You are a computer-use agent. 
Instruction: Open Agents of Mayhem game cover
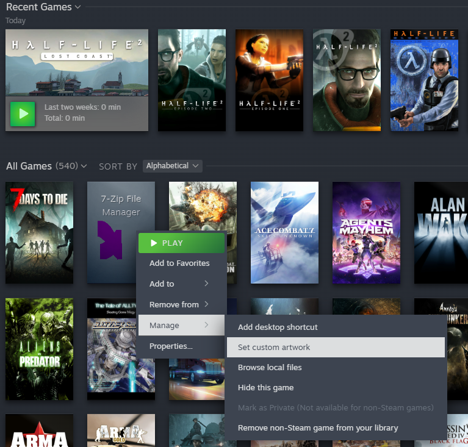point(366,232)
